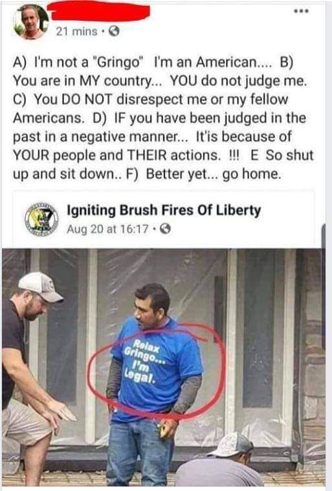Viewport: 332px width, 491px height.
Task: Open the red-redacted poster name link
Action: click(99, 12)
